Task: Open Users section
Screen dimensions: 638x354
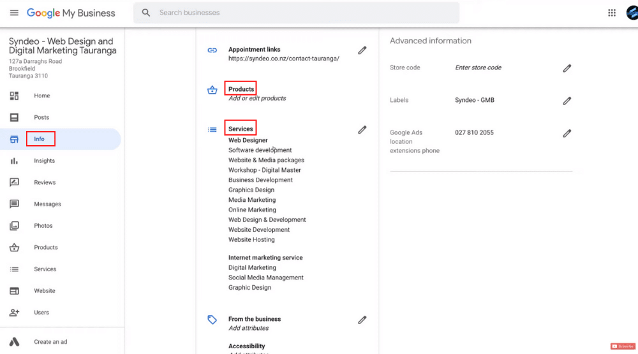Action: 41,313
